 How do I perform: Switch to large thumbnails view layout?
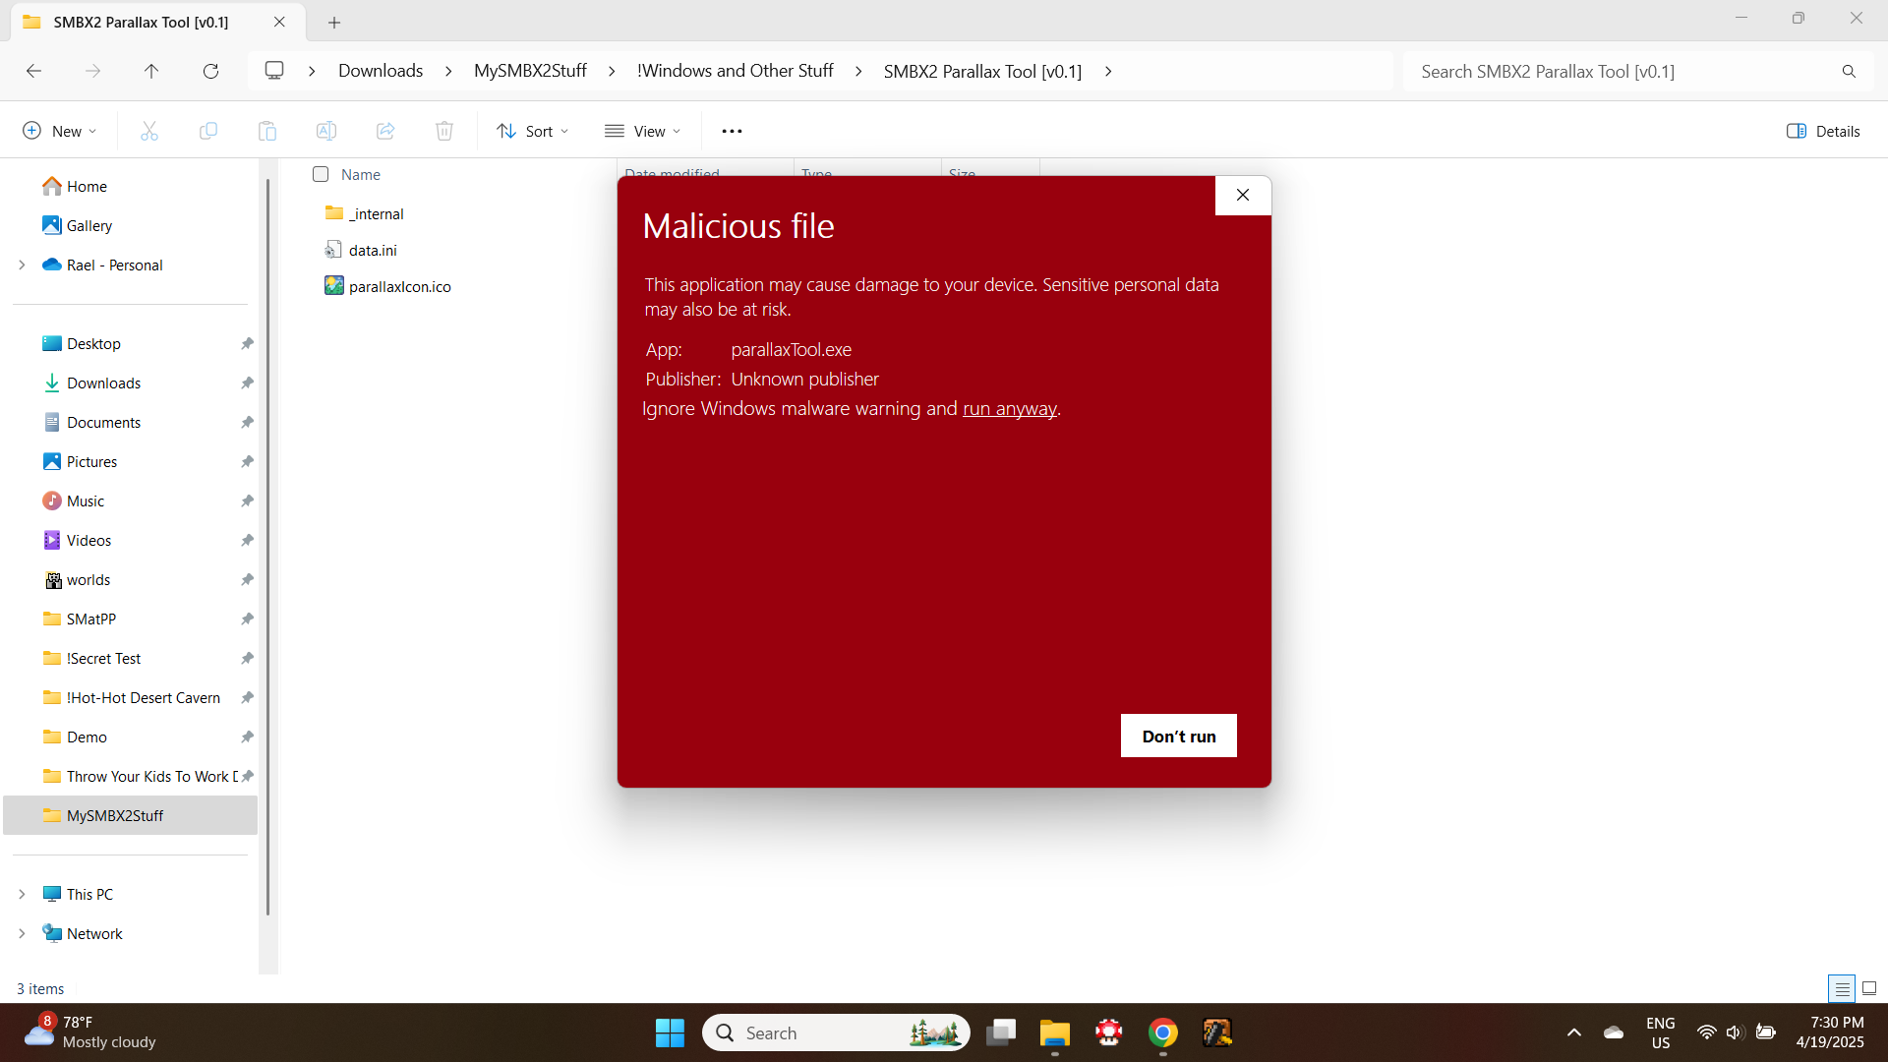pos(1869,988)
